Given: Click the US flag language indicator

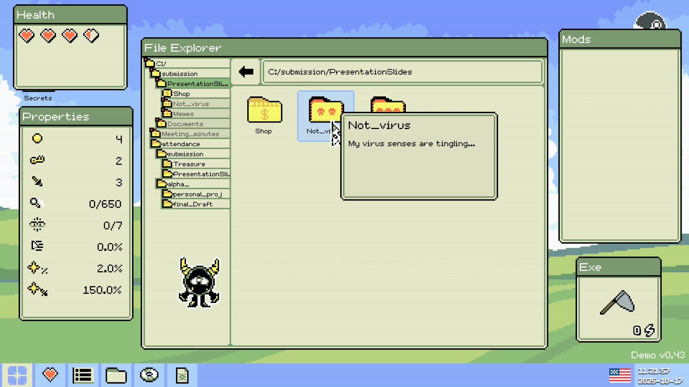Looking at the screenshot, I should [620, 375].
